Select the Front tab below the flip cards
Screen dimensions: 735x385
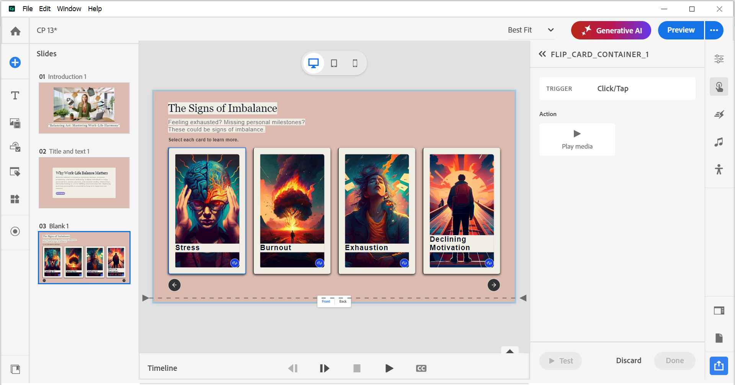(x=326, y=301)
